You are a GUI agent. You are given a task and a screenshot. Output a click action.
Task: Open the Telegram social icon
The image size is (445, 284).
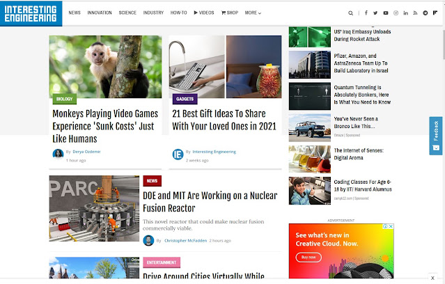tap(425, 13)
